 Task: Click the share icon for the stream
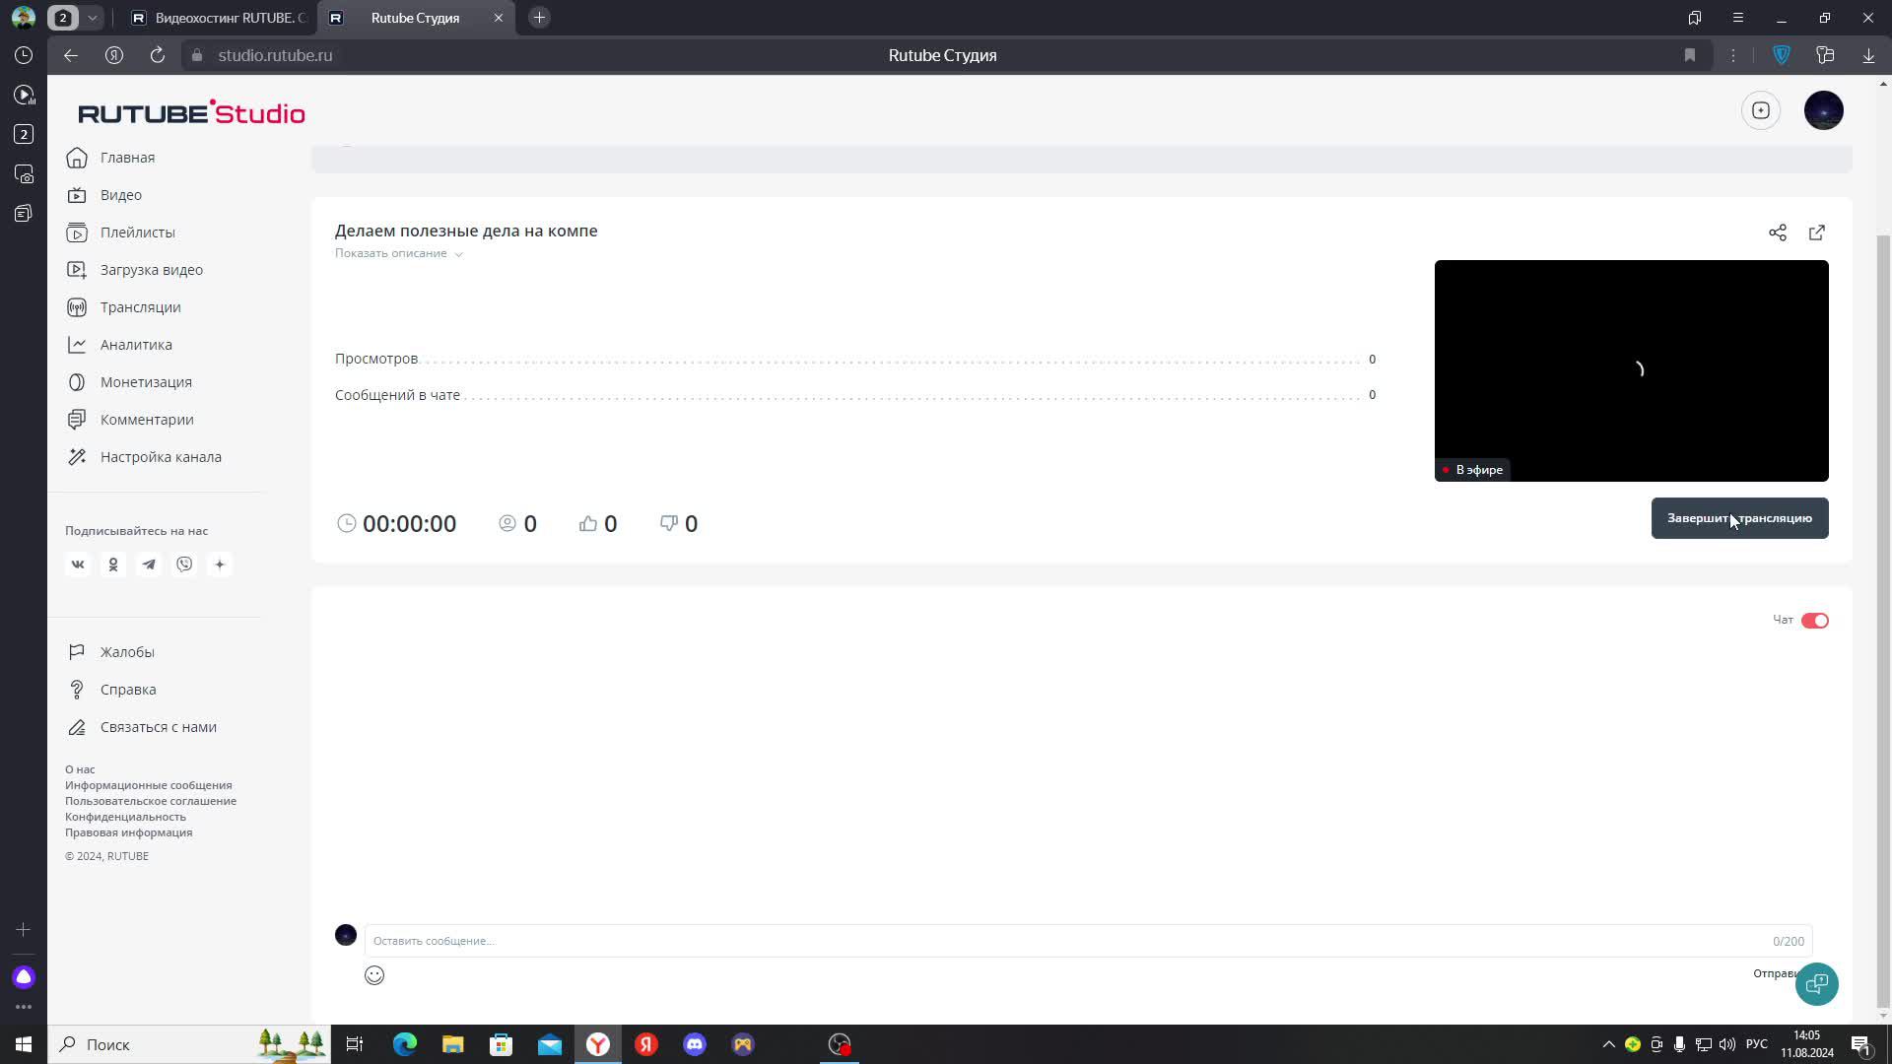pos(1779,233)
